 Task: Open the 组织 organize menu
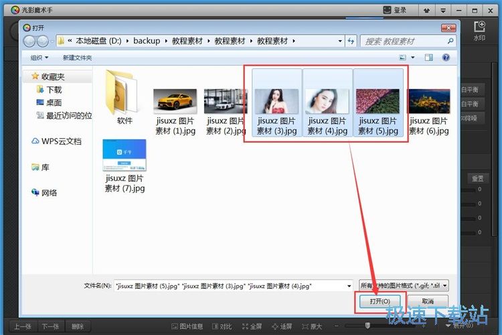(39, 58)
